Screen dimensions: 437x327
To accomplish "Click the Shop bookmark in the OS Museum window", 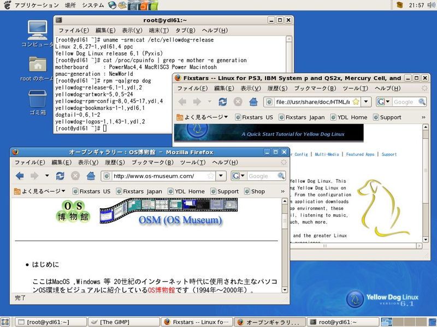I will pyautogui.click(x=255, y=191).
